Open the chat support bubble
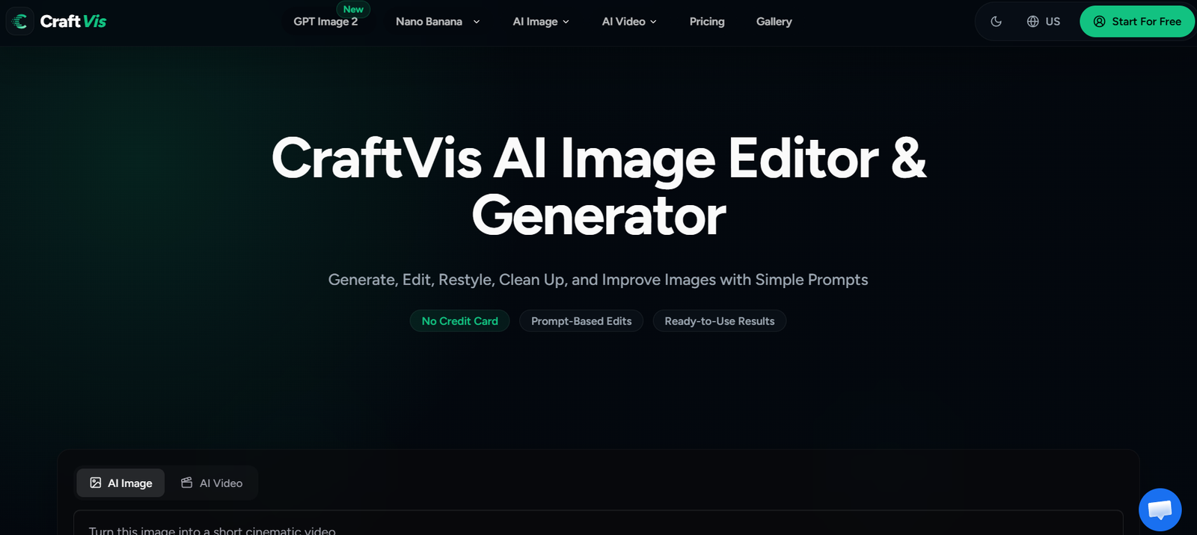Image resolution: width=1197 pixels, height=535 pixels. [x=1160, y=510]
